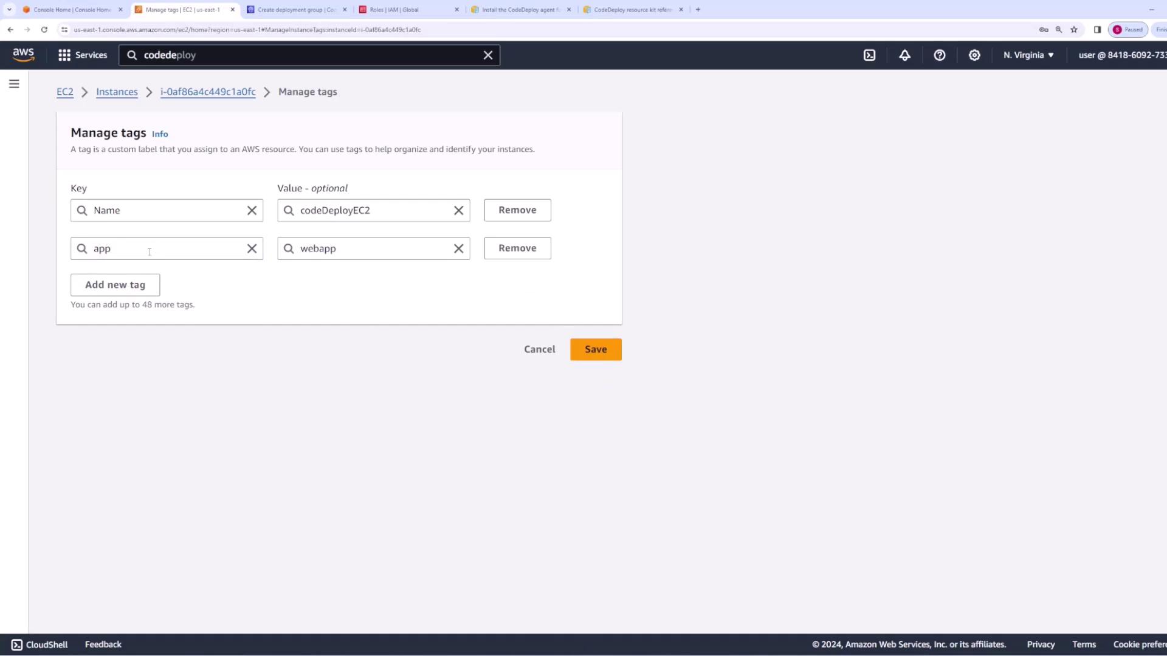Open the password key icon in address bar

tap(1044, 29)
